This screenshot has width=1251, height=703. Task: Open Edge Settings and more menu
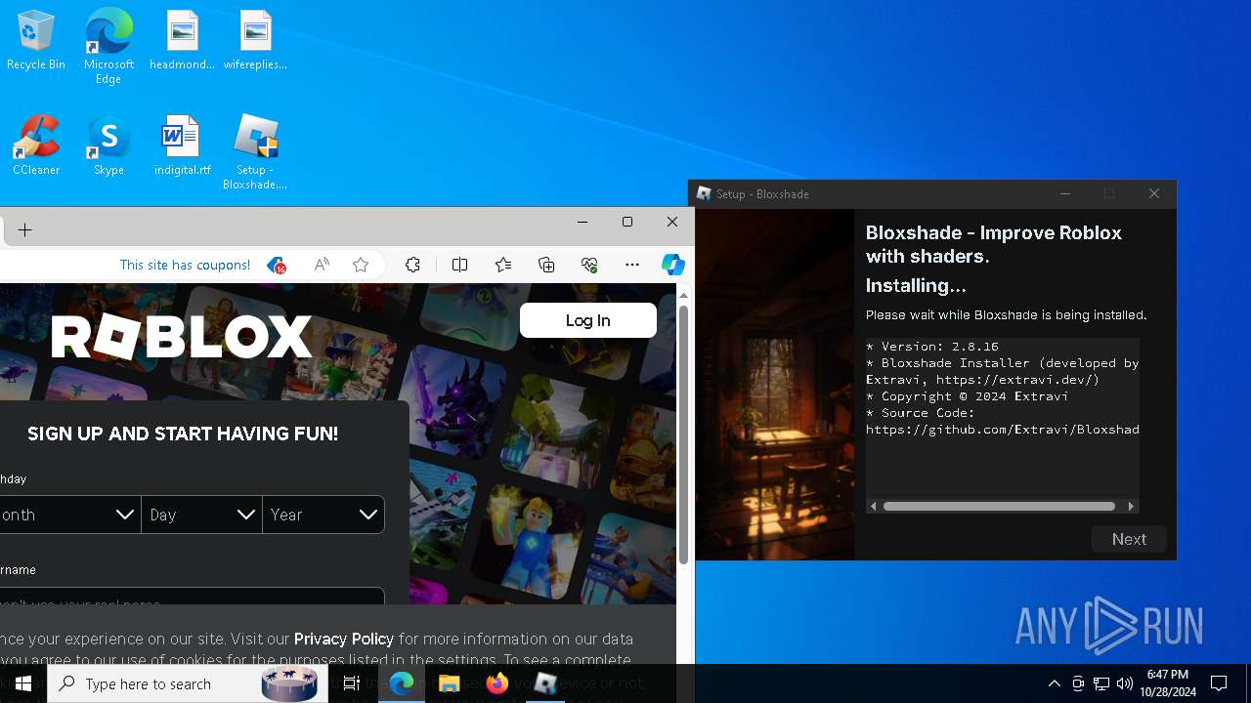632,265
